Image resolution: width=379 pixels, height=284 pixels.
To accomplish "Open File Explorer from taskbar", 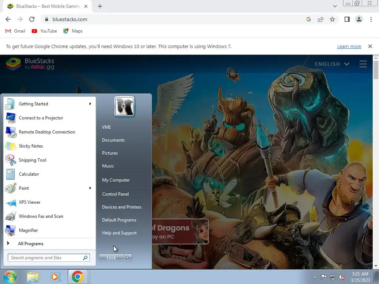I will [33, 277].
